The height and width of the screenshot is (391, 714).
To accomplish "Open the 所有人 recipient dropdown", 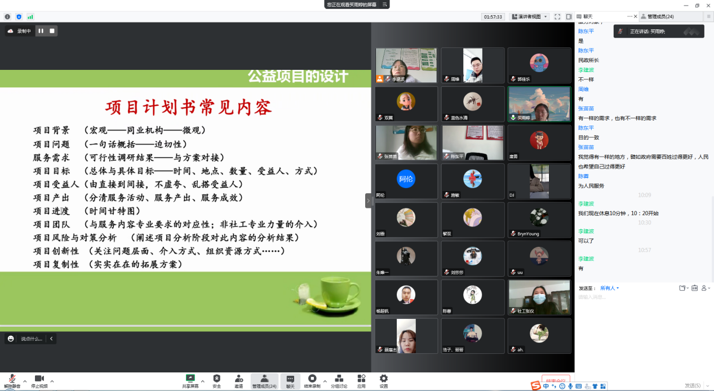I will (610, 288).
